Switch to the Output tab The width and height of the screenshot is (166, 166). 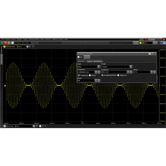[90, 61]
